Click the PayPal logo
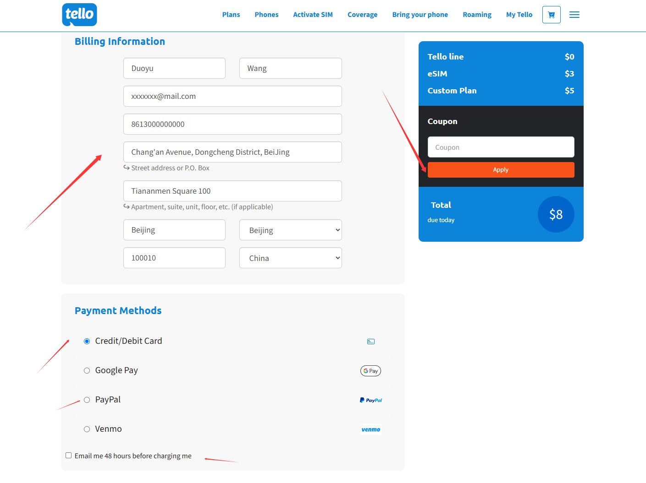This screenshot has height=483, width=646. coord(370,400)
